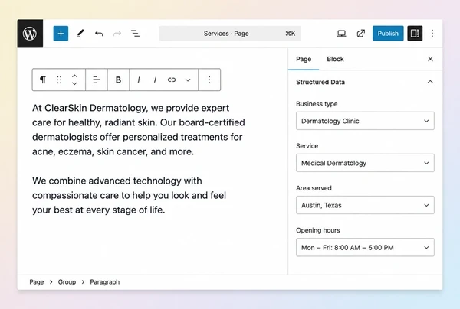This screenshot has height=309, width=460.
Task: Open the text alignment options
Action: [97, 80]
